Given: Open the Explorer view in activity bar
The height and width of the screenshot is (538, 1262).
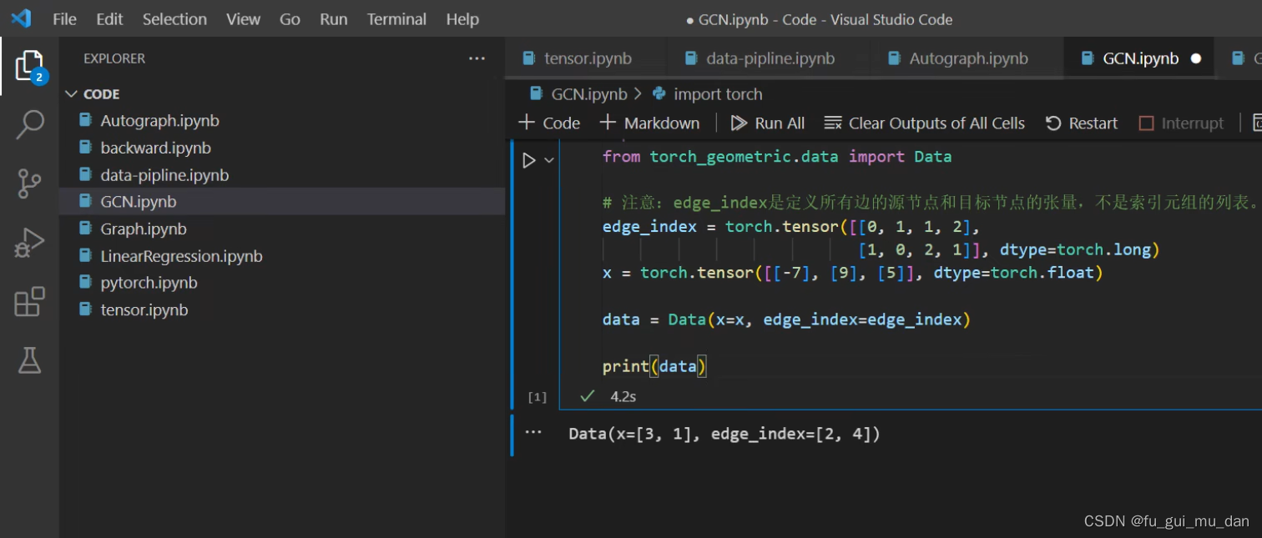Looking at the screenshot, I should click(29, 67).
